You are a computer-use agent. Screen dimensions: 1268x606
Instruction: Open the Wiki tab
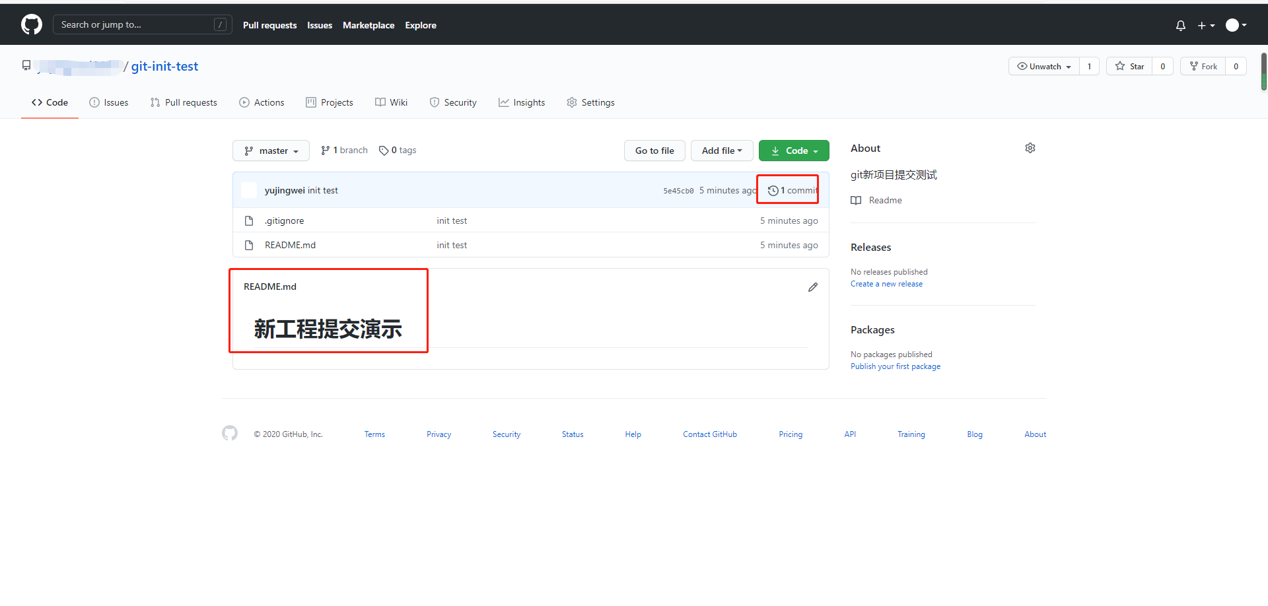point(392,102)
